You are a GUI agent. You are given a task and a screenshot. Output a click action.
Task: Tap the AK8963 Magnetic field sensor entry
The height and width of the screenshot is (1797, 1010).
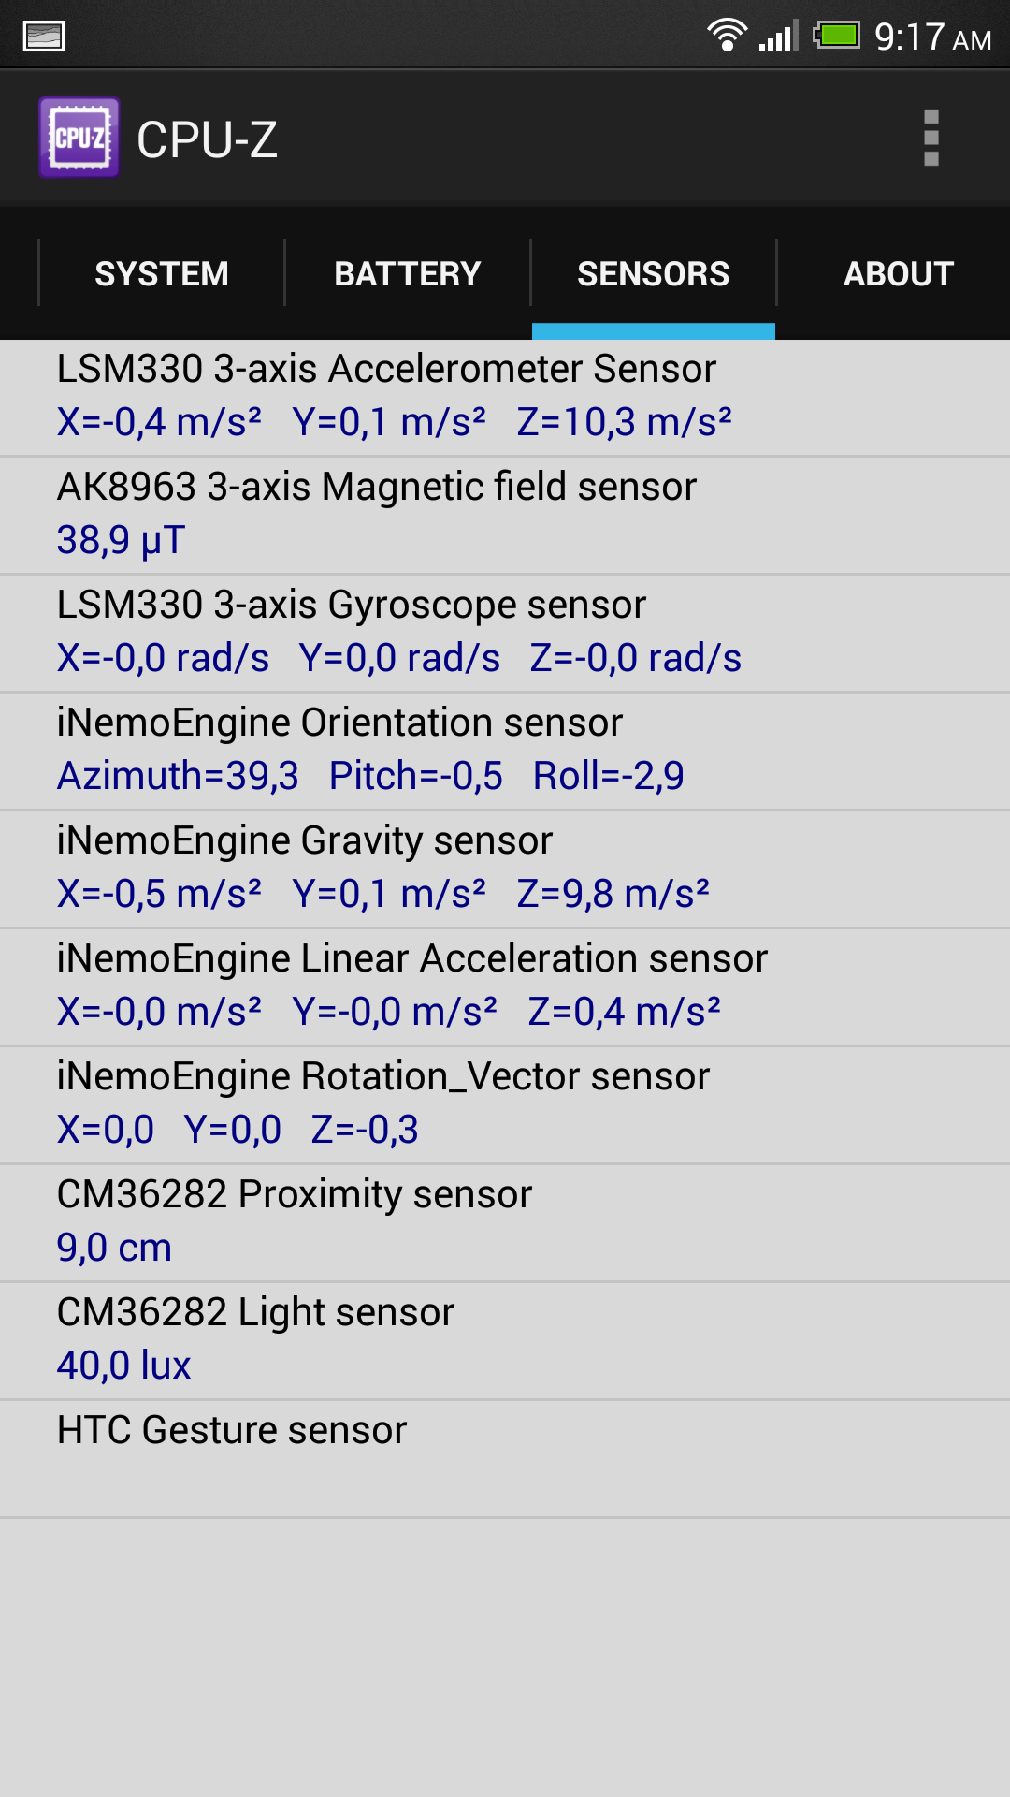(505, 515)
